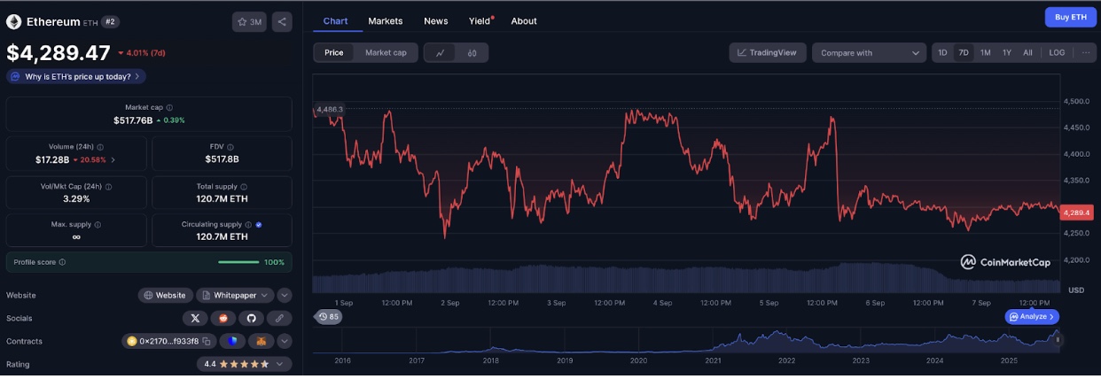Open more chart options ellipsis

click(1085, 53)
